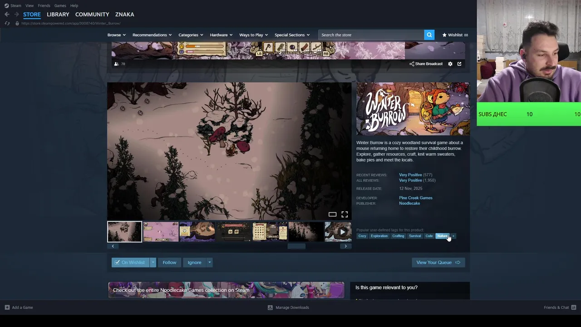Expand the Ignore options dropdown arrow

pyautogui.click(x=209, y=263)
